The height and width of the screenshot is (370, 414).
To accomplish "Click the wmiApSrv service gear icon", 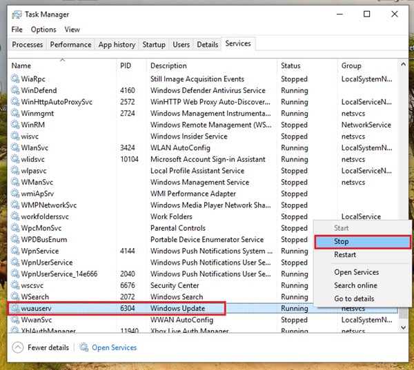I will tap(15, 193).
